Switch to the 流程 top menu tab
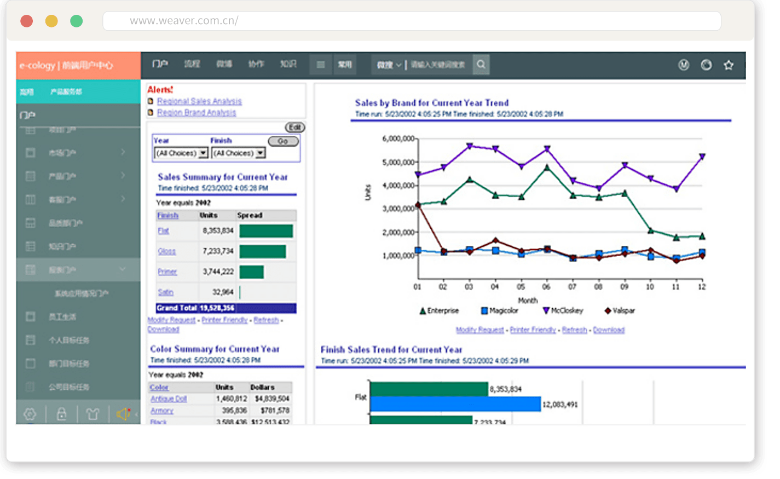 [x=192, y=64]
